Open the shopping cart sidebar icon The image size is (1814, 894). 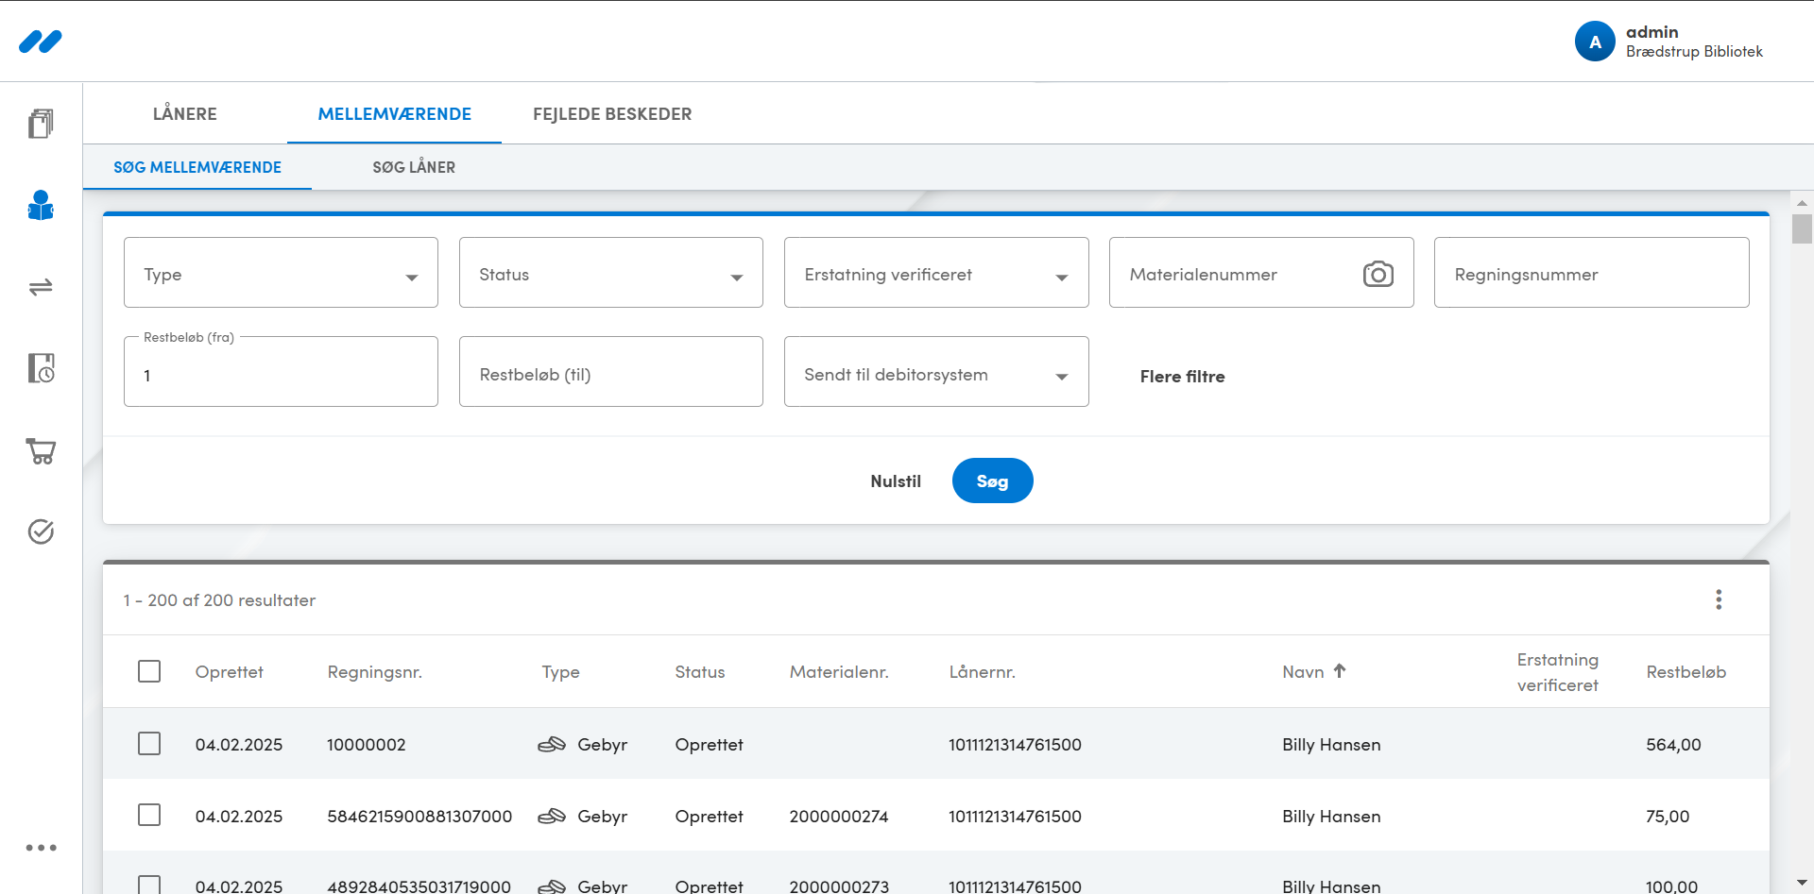41,450
